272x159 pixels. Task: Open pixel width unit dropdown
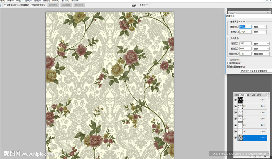point(260,27)
